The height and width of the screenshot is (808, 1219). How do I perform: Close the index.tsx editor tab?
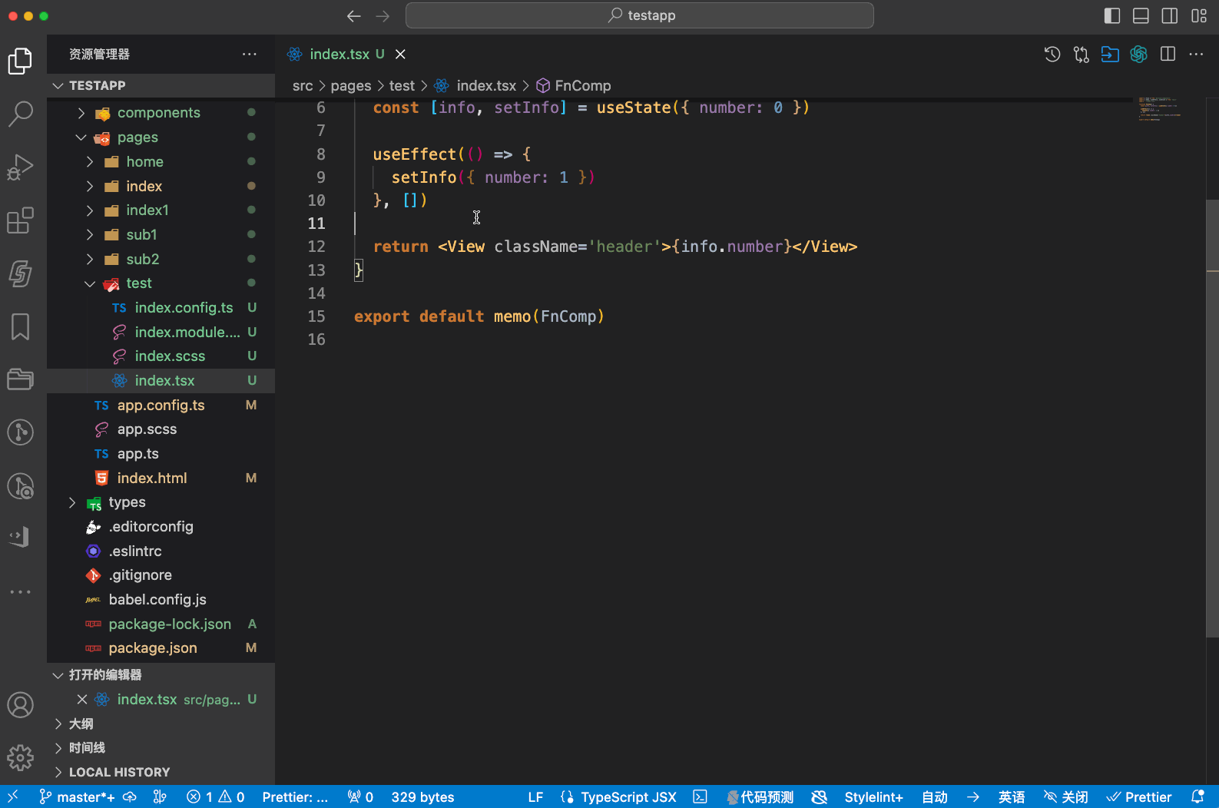click(400, 55)
